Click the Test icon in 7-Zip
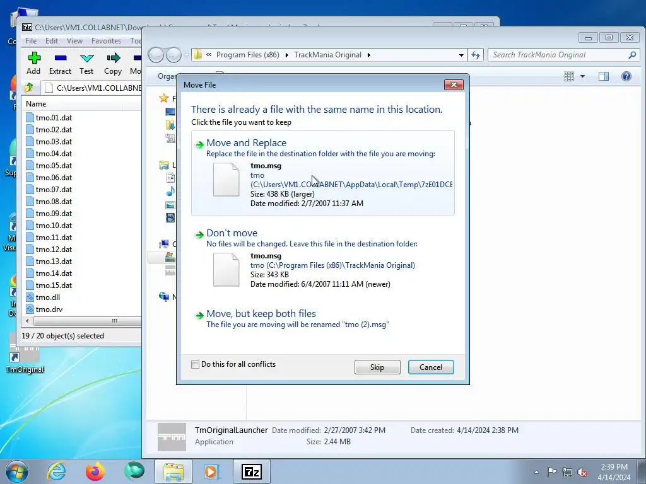 click(86, 64)
